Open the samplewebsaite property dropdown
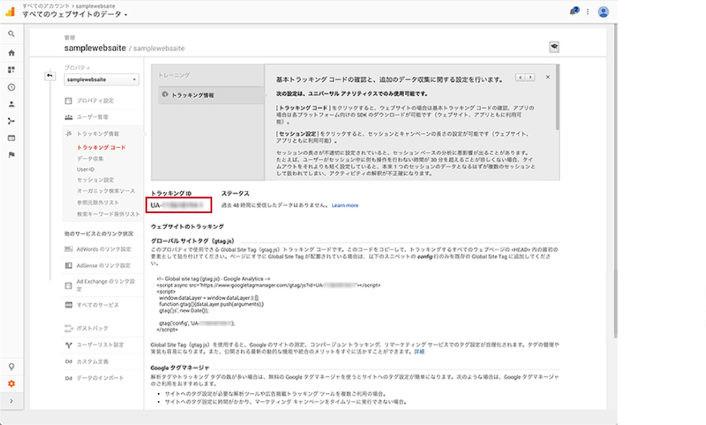 click(x=101, y=79)
